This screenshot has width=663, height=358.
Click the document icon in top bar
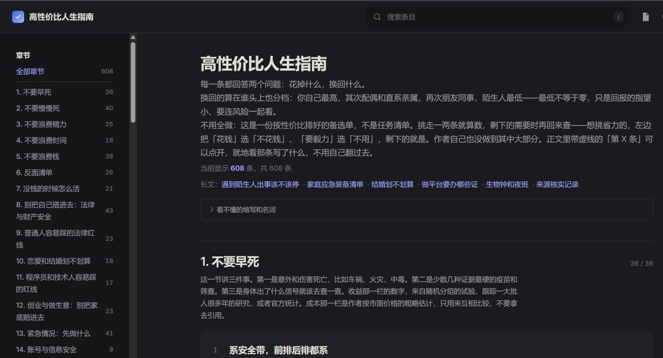click(645, 17)
